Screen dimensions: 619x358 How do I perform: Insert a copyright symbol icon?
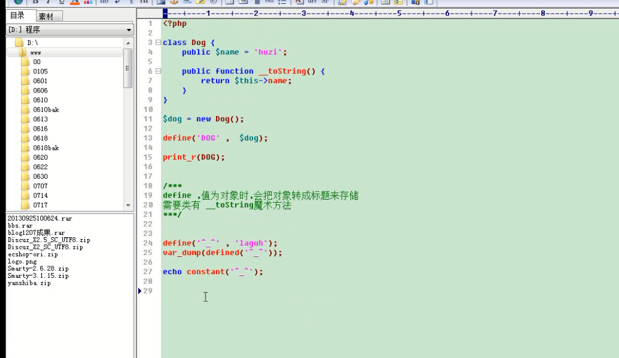pyautogui.click(x=214, y=3)
